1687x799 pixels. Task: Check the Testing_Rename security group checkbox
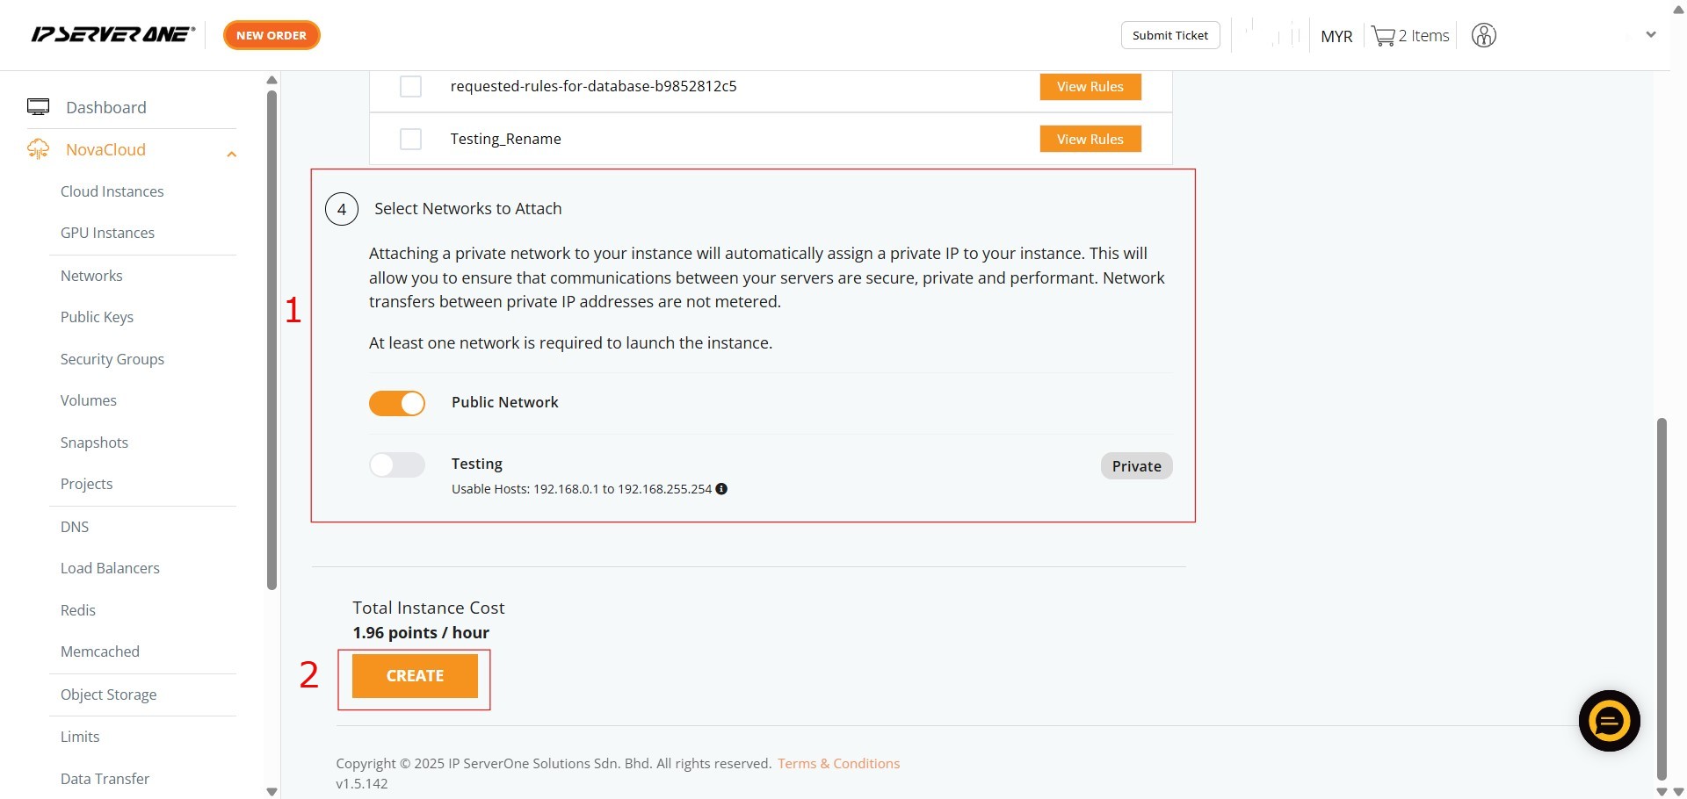(x=410, y=139)
